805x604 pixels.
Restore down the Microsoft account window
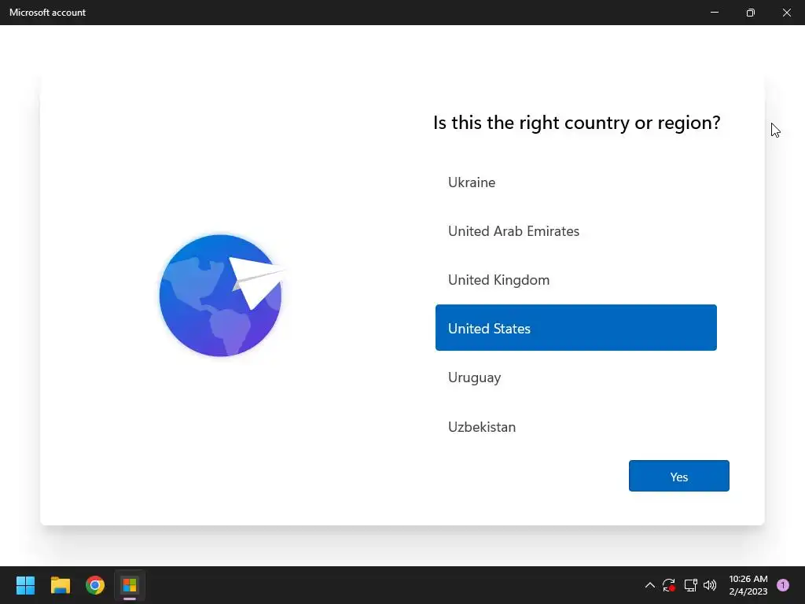(751, 13)
